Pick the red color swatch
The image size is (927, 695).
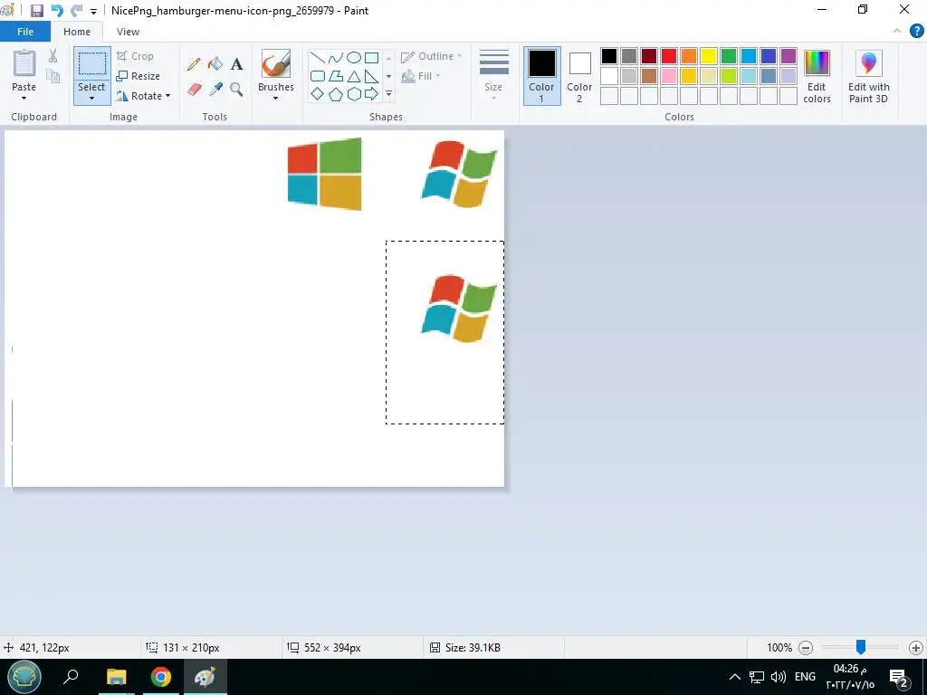669,56
